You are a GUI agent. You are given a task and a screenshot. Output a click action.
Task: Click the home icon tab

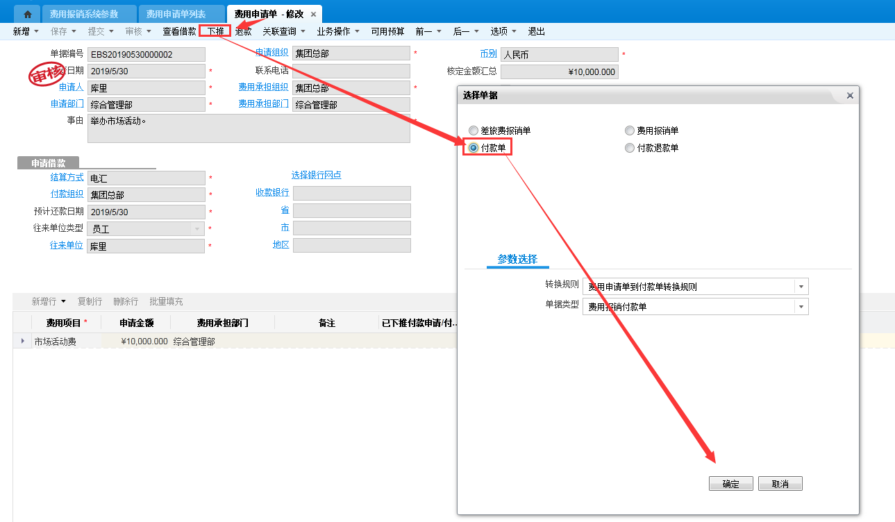[x=28, y=14]
